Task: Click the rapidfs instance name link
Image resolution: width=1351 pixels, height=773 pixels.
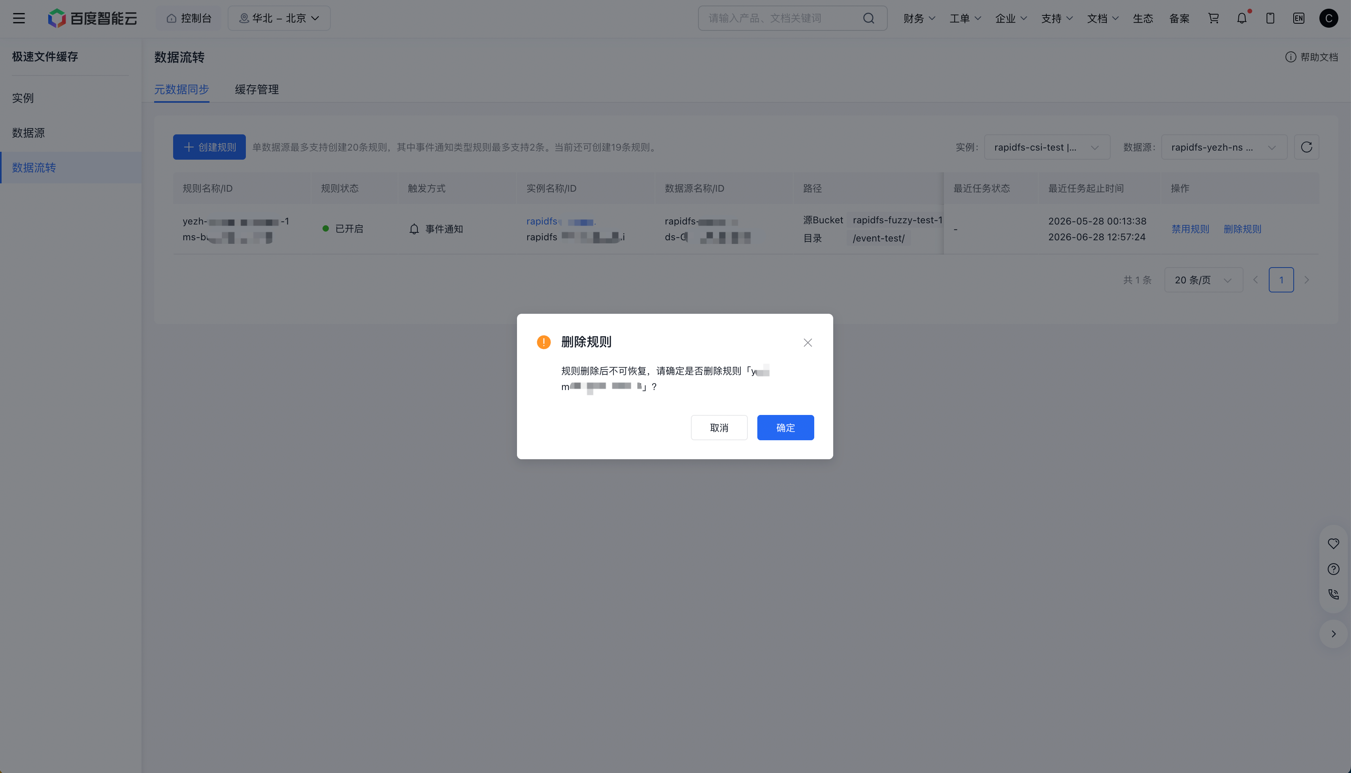Action: (x=561, y=221)
